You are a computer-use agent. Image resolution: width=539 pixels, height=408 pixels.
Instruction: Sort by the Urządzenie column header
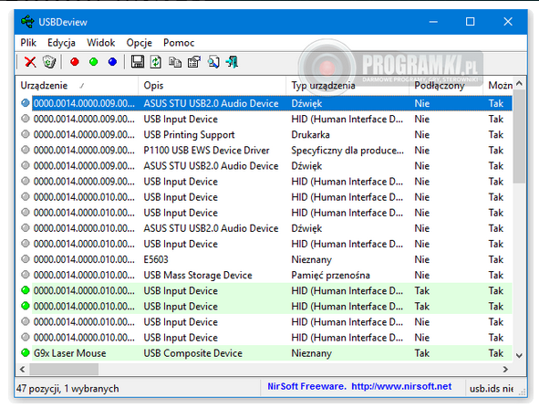tap(77, 85)
